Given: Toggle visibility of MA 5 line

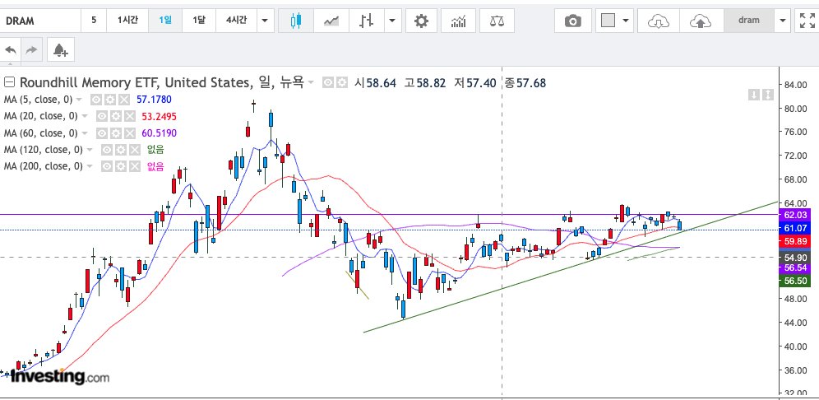Looking at the screenshot, I should [95, 100].
